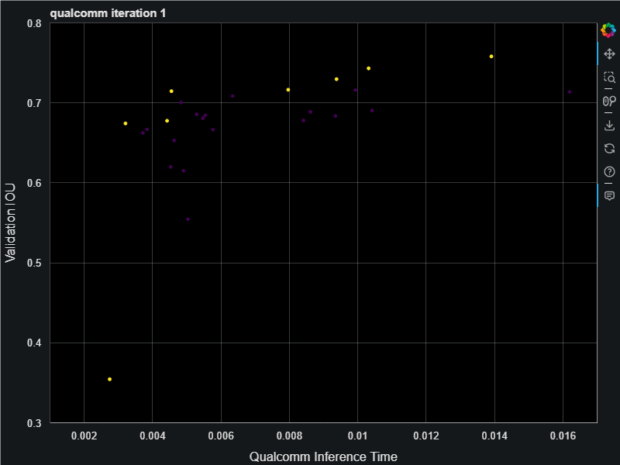Open the Bokeh logo link
This screenshot has height=465, width=620.
tap(608, 31)
